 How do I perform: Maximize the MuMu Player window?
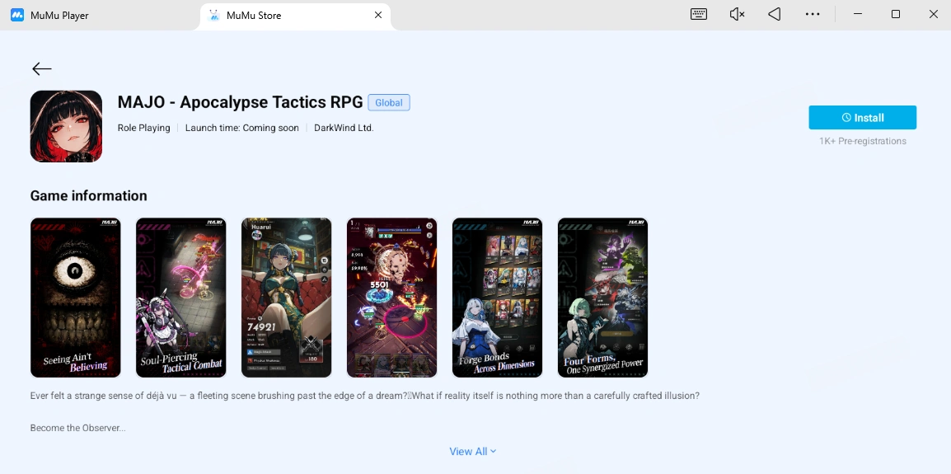[895, 15]
